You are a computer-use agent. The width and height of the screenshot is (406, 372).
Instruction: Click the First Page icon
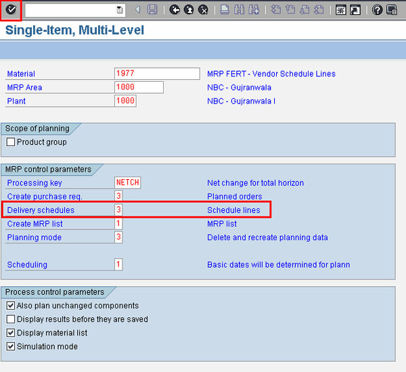point(276,10)
